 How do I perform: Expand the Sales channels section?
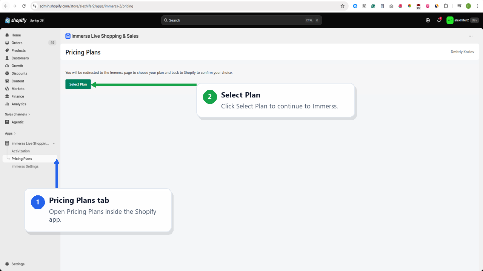click(17, 114)
